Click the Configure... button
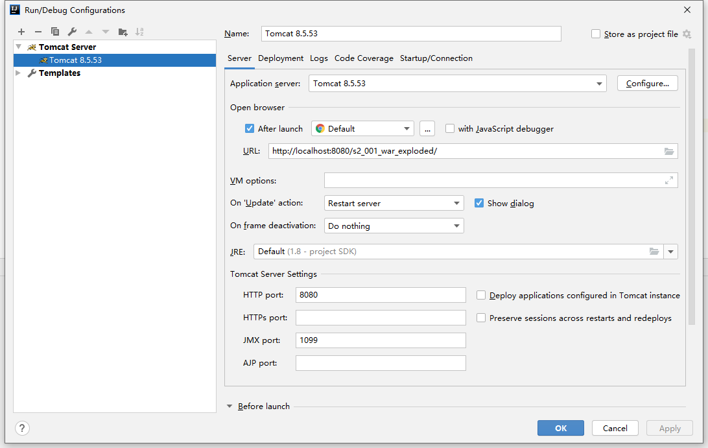 pyautogui.click(x=648, y=84)
